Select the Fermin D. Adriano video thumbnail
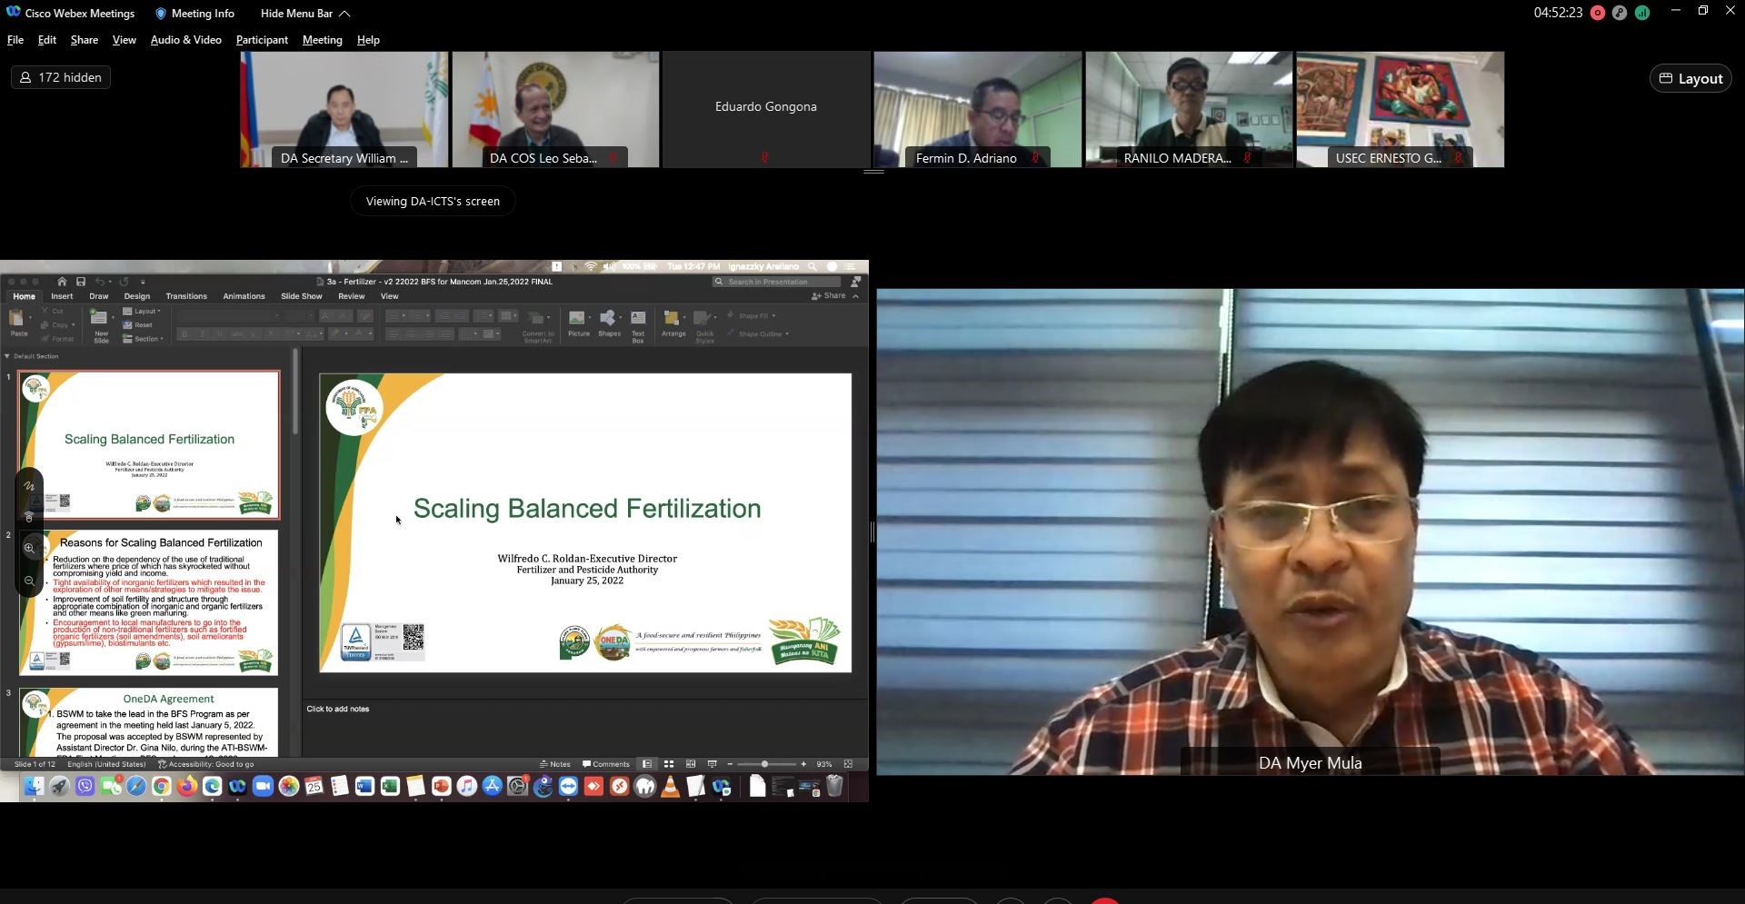The image size is (1745, 904). tap(977, 109)
